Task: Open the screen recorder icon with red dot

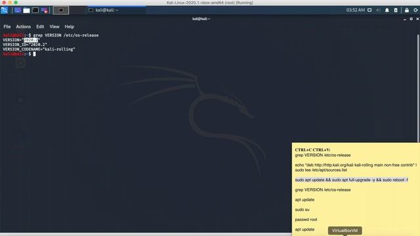Action: (x=44, y=10)
